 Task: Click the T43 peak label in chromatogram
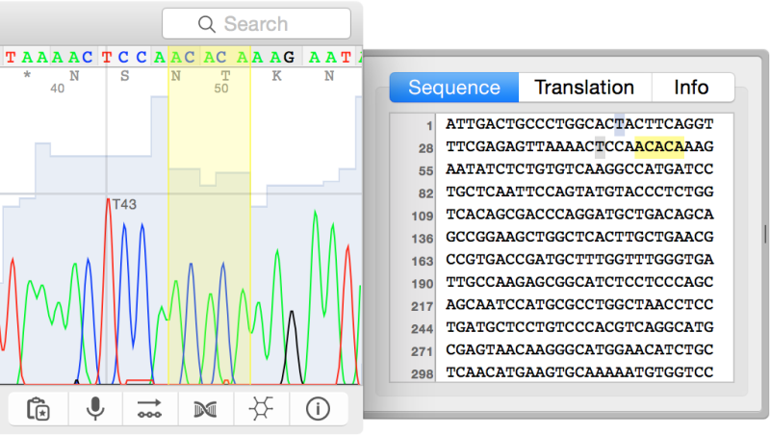[124, 204]
